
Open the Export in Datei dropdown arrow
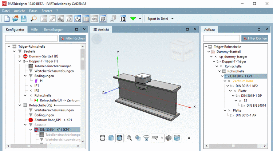tap(173, 19)
